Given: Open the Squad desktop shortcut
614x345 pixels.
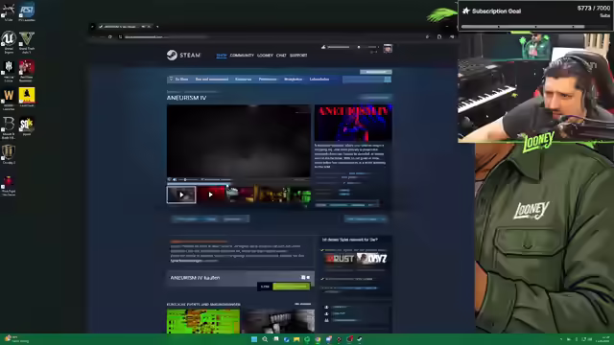Looking at the screenshot, I should [27, 126].
